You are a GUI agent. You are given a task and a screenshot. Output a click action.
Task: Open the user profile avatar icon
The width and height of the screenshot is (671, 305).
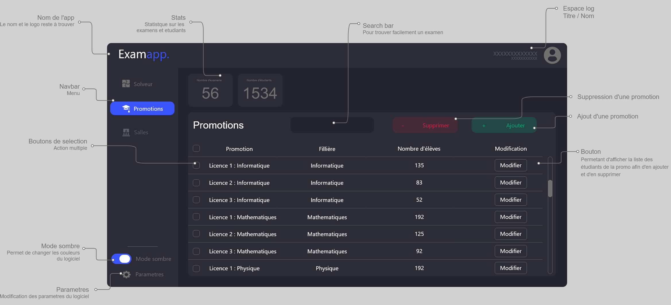pos(552,55)
